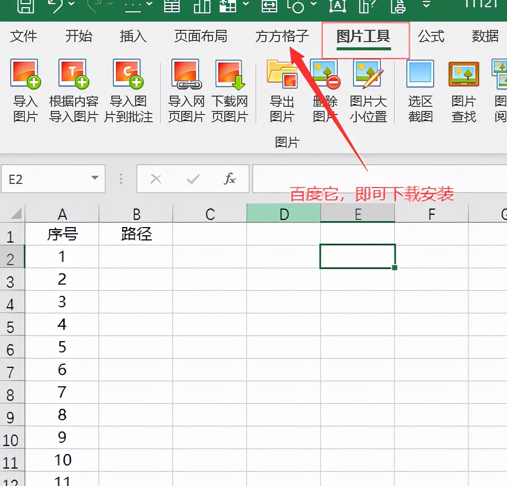Open the 公式 ribbon tab
Image resolution: width=507 pixels, height=486 pixels.
pyautogui.click(x=432, y=36)
